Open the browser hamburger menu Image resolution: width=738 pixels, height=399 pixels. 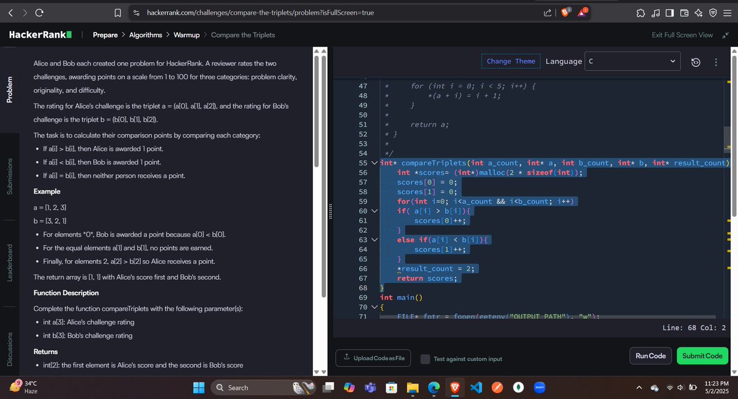pos(727,12)
